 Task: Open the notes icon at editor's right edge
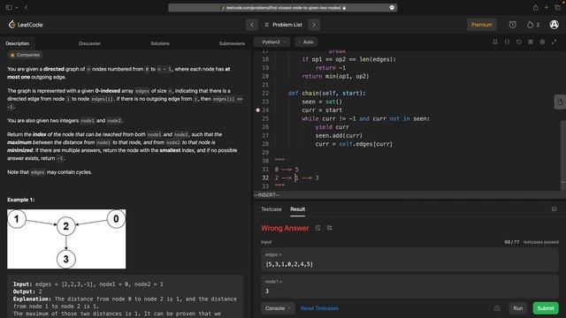(x=560, y=102)
